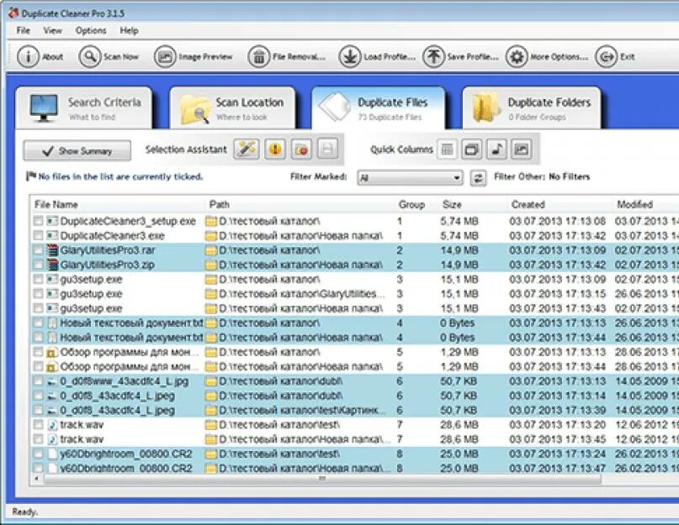Switch to Duplicate Files tab

[378, 108]
